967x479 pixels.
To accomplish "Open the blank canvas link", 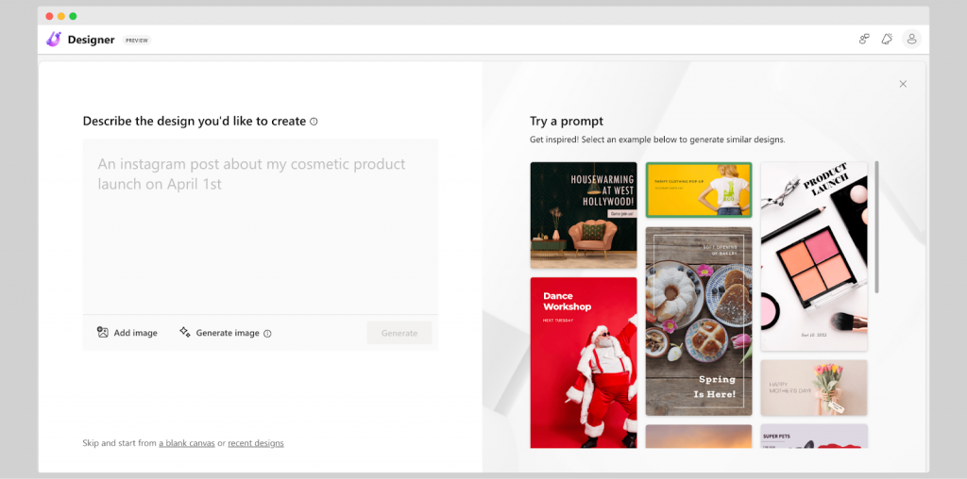I will tap(186, 443).
